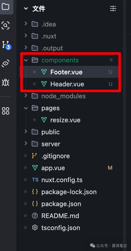Open the file explorer icon in sidebar
Image resolution: width=131 pixels, height=251 pixels.
[5, 6]
